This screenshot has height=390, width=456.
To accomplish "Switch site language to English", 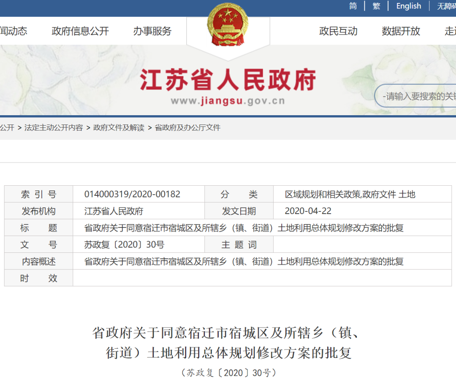I will point(409,6).
